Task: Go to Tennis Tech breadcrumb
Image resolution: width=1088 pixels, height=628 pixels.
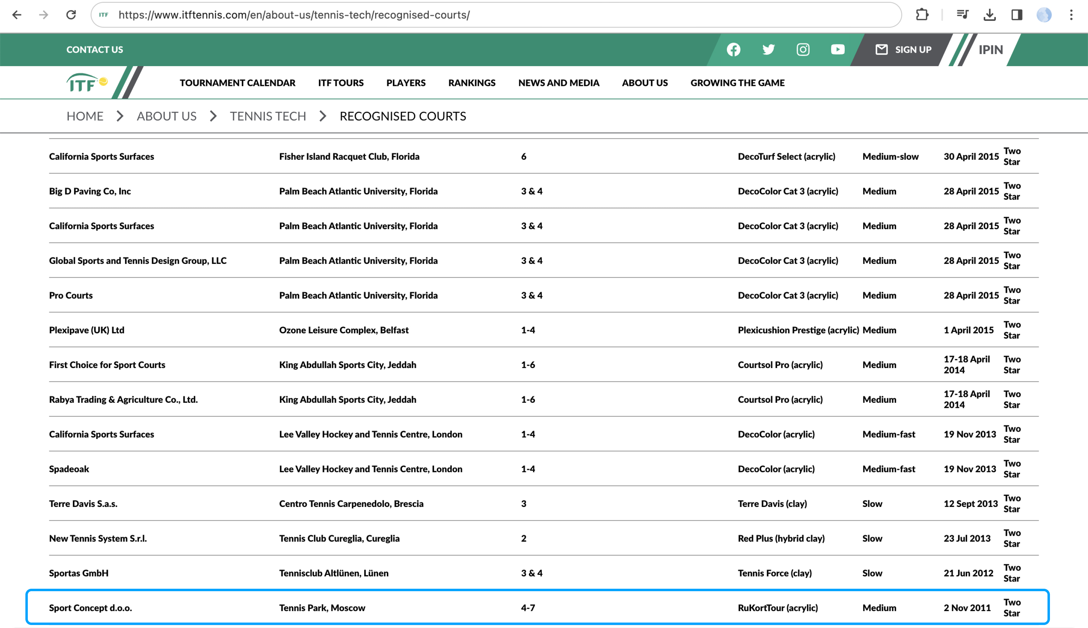Action: coord(268,116)
